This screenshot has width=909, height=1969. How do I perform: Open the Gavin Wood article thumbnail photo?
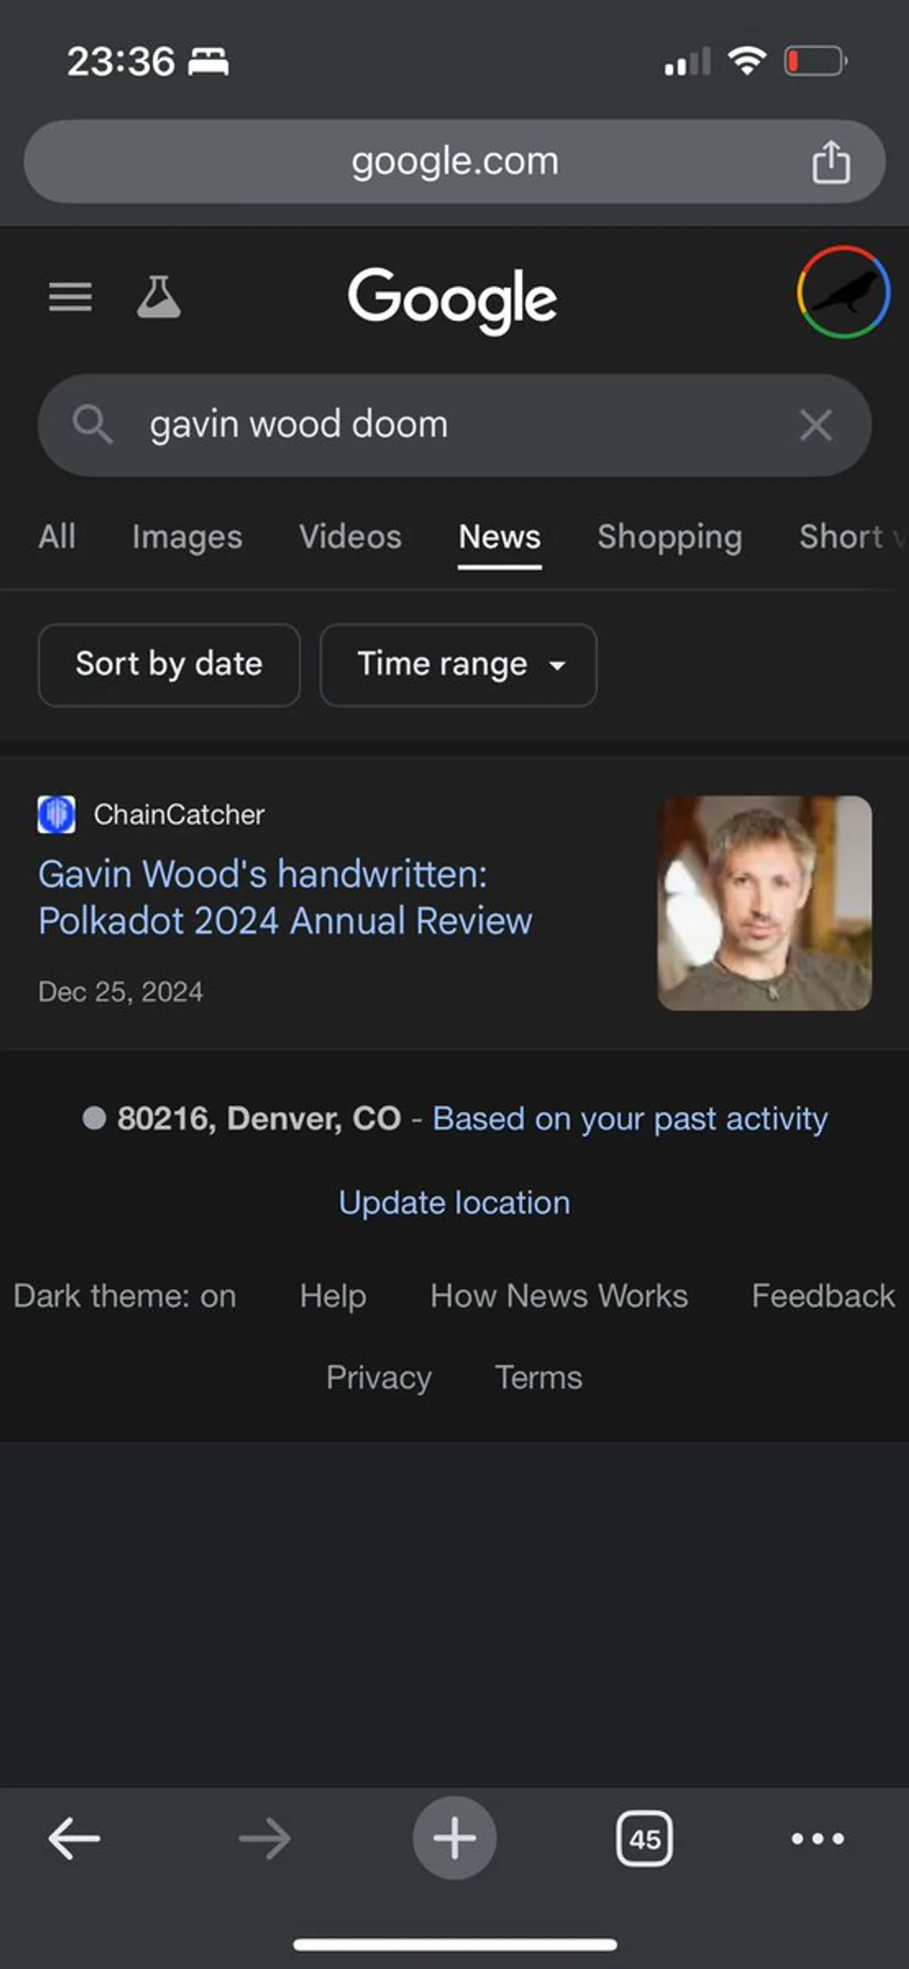tap(764, 903)
